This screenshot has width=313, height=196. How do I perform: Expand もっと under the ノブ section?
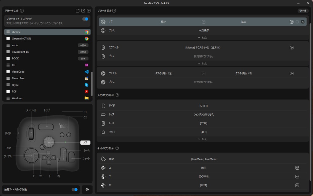(202, 37)
